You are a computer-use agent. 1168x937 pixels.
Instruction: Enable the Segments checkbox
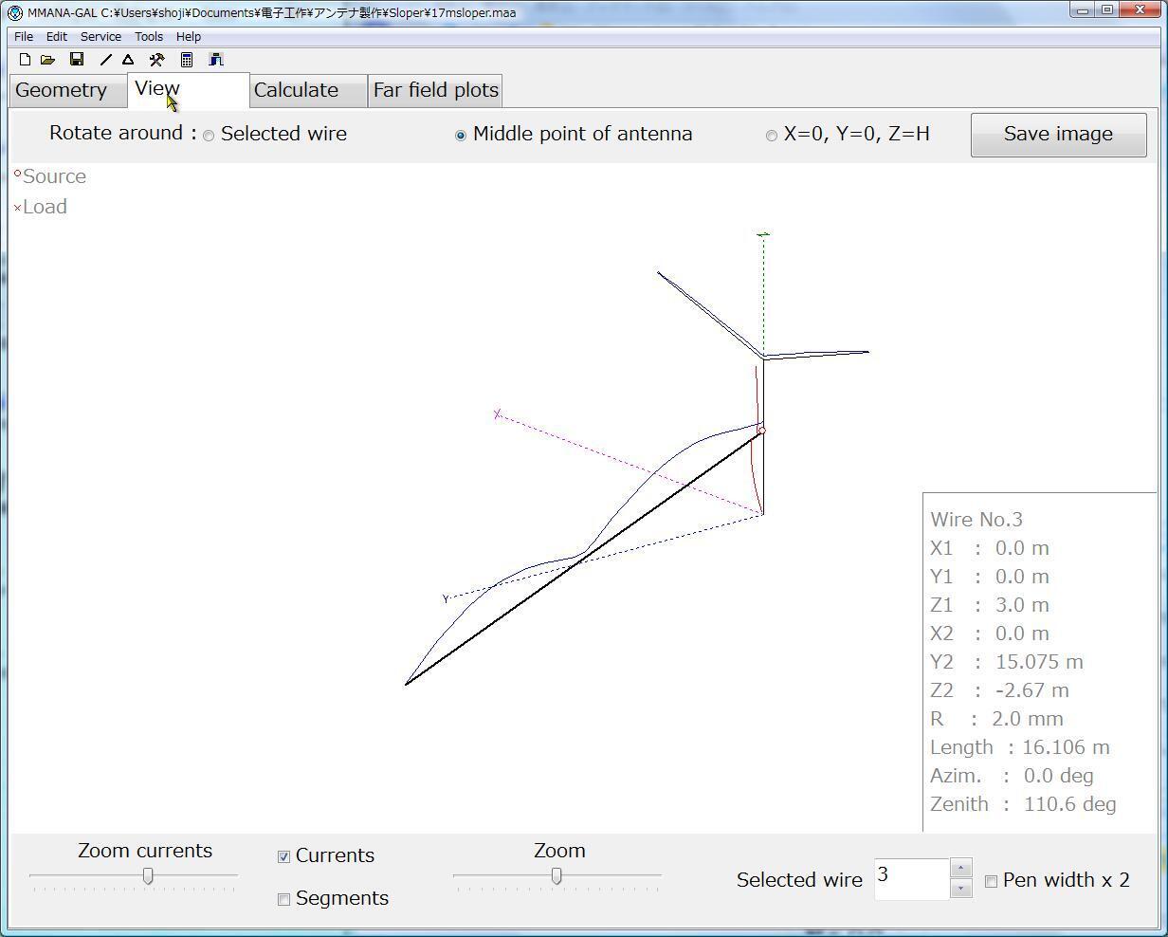(283, 899)
